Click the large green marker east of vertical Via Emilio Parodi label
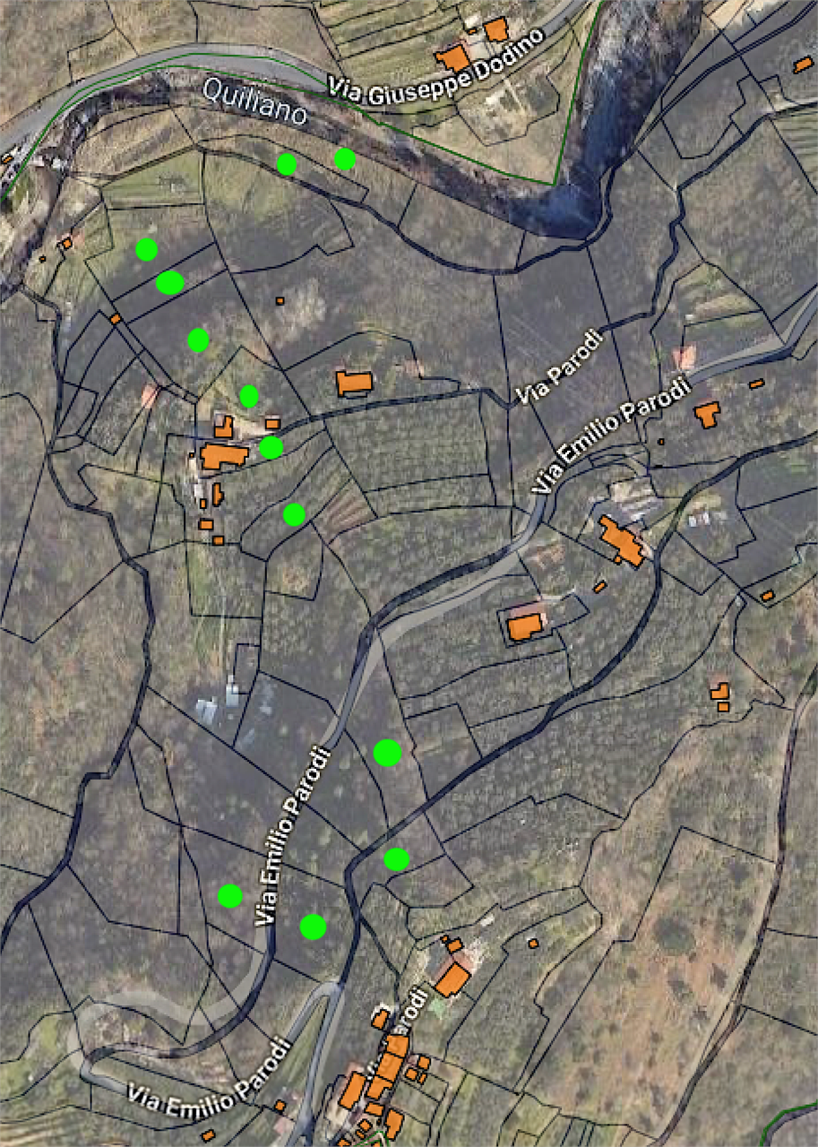Screen dimensions: 818x1147 coord(387,753)
